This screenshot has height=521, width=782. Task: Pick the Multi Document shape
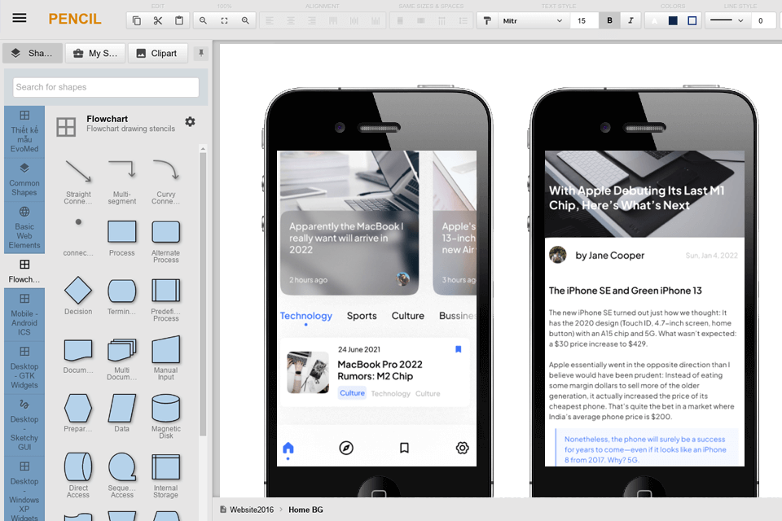point(122,358)
